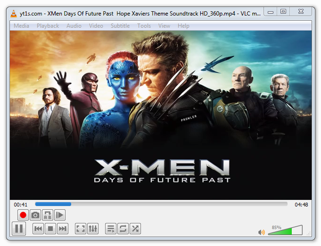Image resolution: width=321 pixels, height=246 pixels.
Task: Minimize the VLC window
Action: (x=271, y=12)
